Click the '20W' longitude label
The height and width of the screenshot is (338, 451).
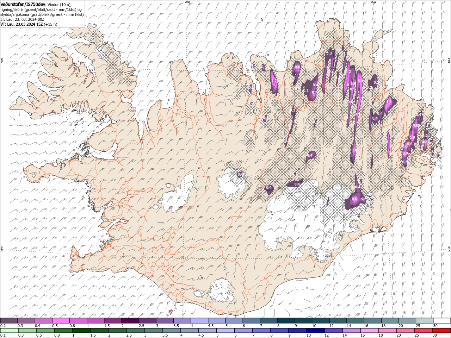click(187, 2)
